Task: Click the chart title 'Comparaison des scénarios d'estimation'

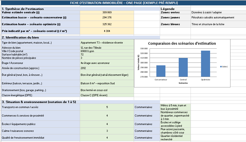Action: (182, 44)
